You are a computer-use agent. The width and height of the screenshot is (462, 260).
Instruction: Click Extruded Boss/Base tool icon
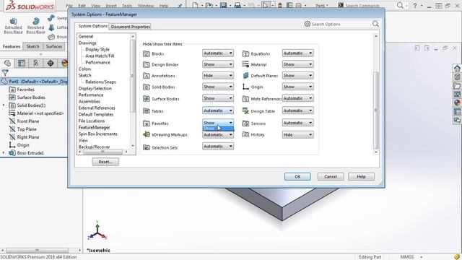(x=13, y=21)
